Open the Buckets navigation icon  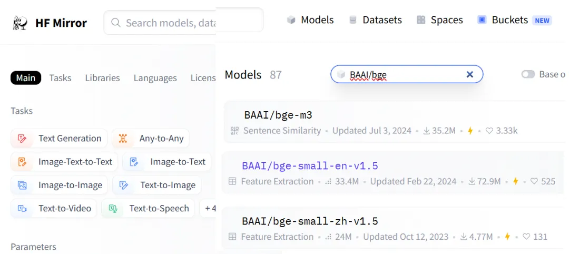pos(482,20)
